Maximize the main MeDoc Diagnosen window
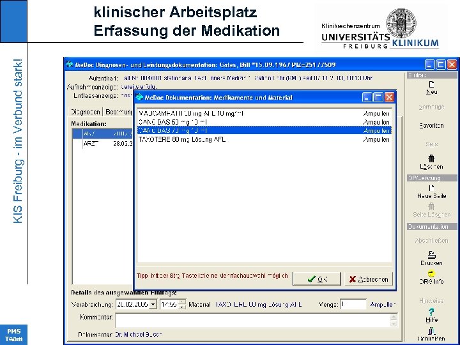 441,65
